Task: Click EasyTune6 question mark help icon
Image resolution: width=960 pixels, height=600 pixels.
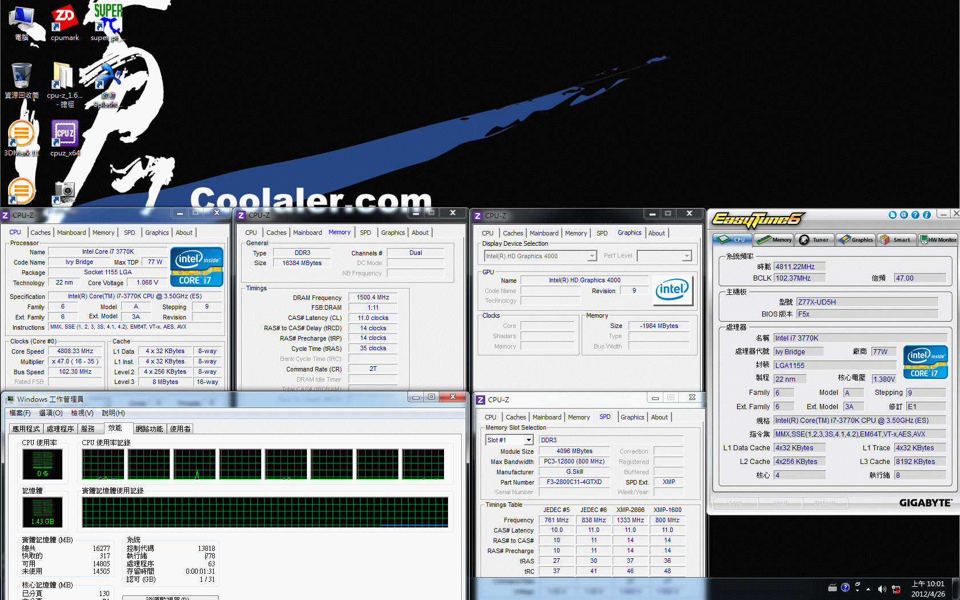Action: pos(915,215)
